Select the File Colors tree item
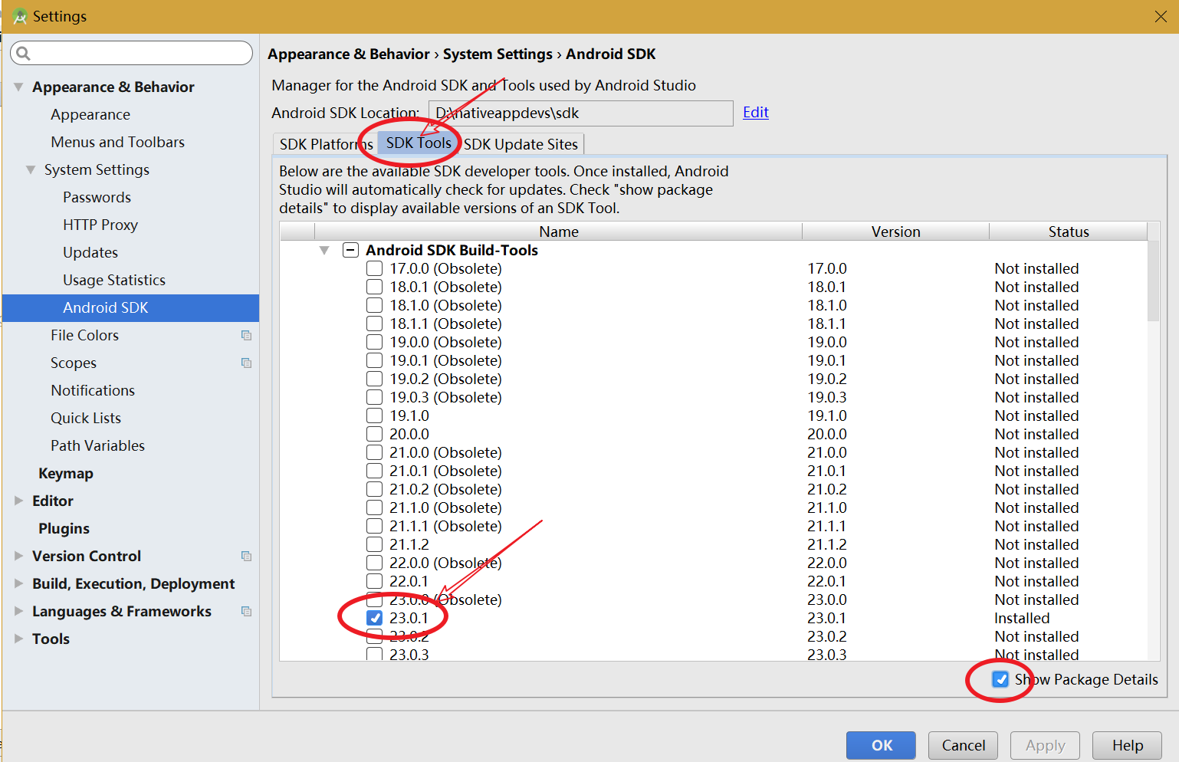Screen dimensions: 1179x762 click(84, 335)
